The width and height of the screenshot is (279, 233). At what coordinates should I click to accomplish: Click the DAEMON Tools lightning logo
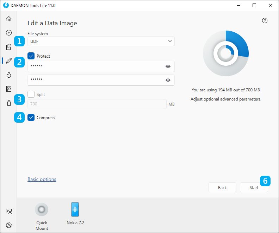6,5
